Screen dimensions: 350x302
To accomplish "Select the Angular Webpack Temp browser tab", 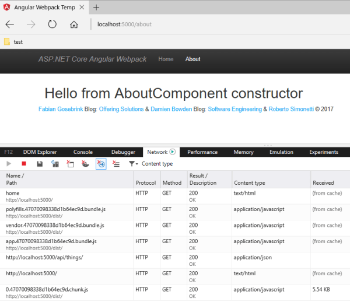I will [44, 8].
